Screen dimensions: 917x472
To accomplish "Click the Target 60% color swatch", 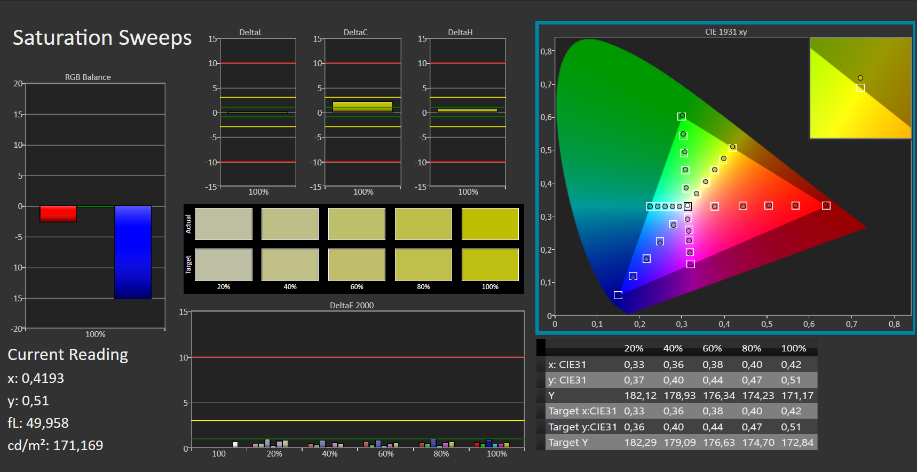I will pyautogui.click(x=357, y=265).
